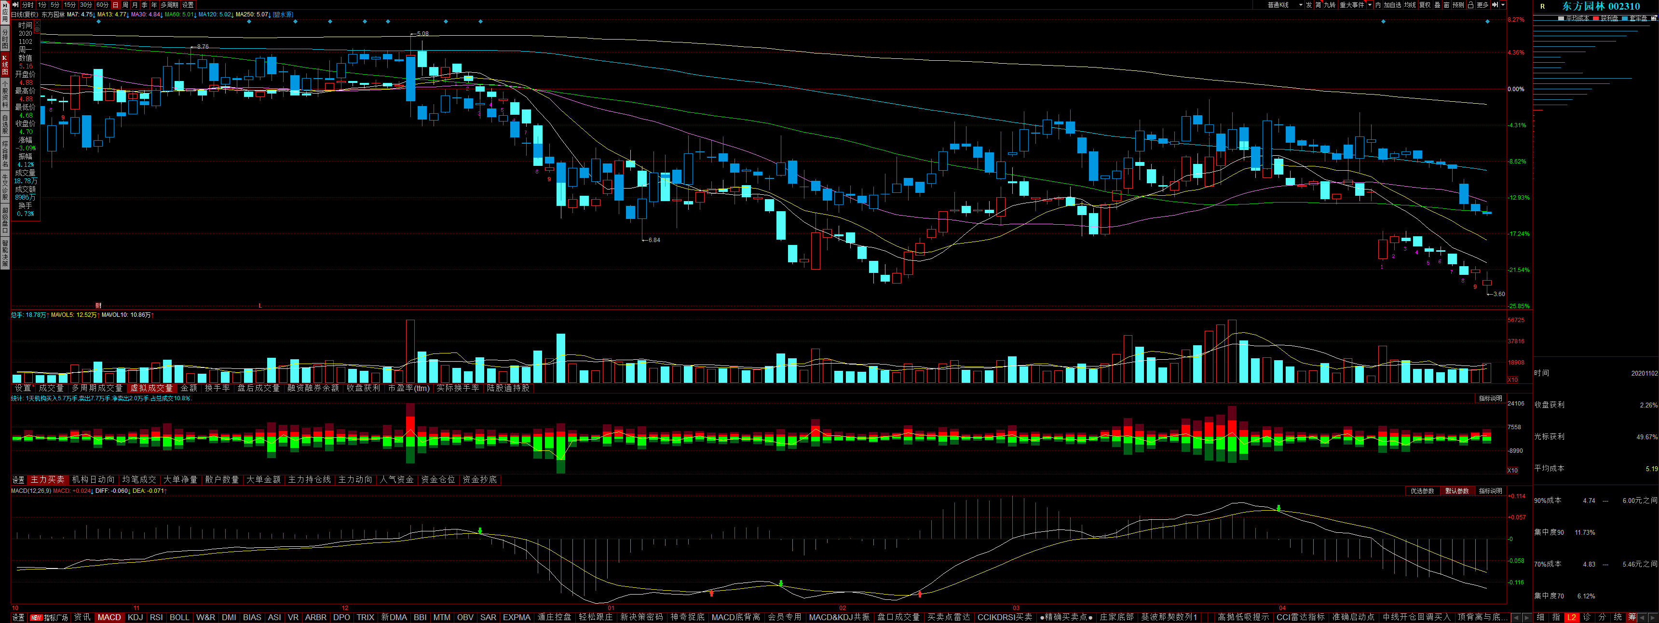This screenshot has height=623, width=1659.
Task: Expand the 重大事件 dropdown arrow
Action: pos(1370,4)
